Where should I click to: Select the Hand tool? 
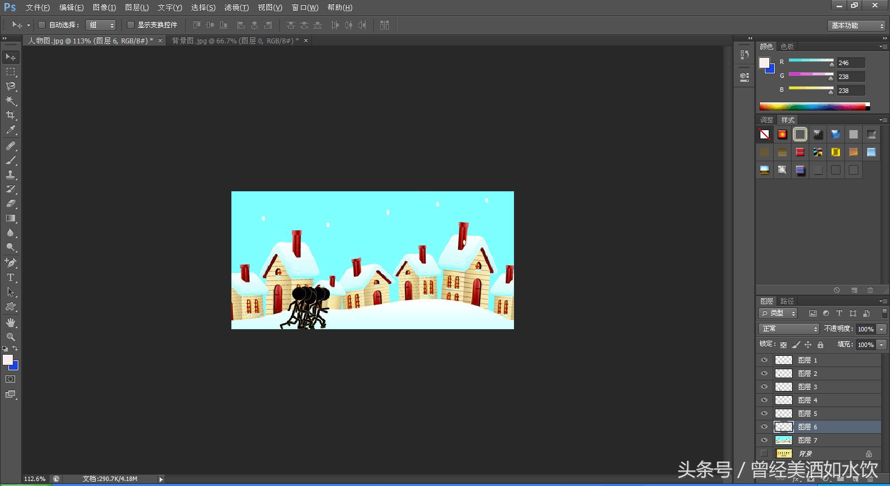coord(11,323)
